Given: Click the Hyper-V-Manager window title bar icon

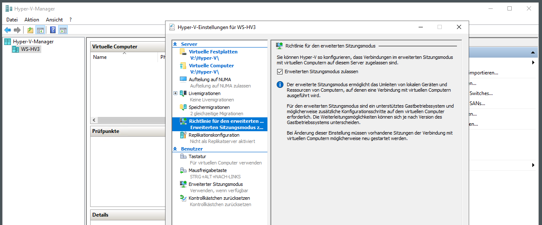Looking at the screenshot, I should 8,8.
